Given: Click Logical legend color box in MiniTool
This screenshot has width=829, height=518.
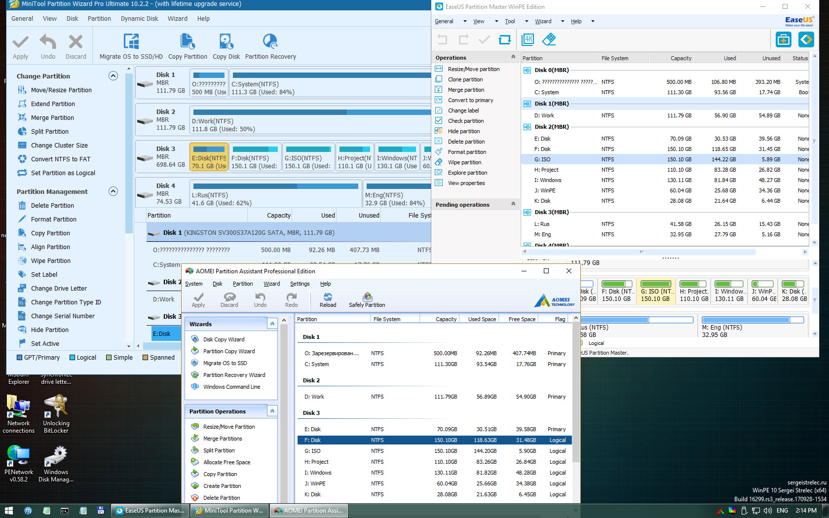Looking at the screenshot, I should [72, 358].
